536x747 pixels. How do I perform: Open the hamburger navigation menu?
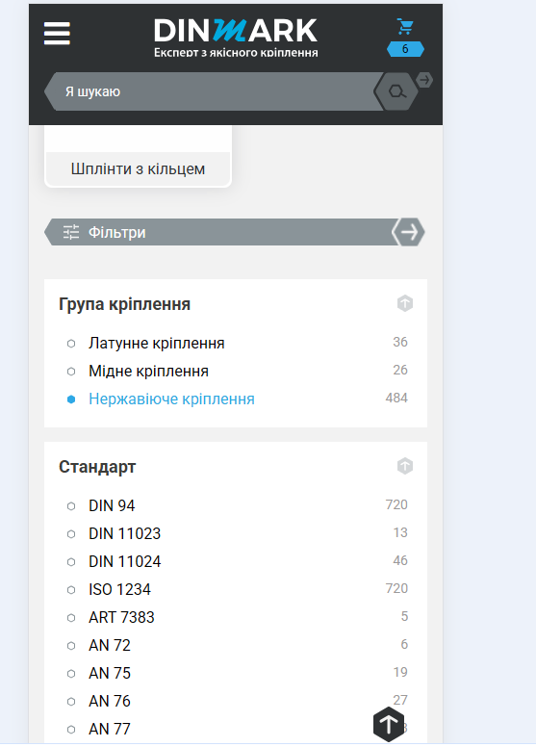57,34
